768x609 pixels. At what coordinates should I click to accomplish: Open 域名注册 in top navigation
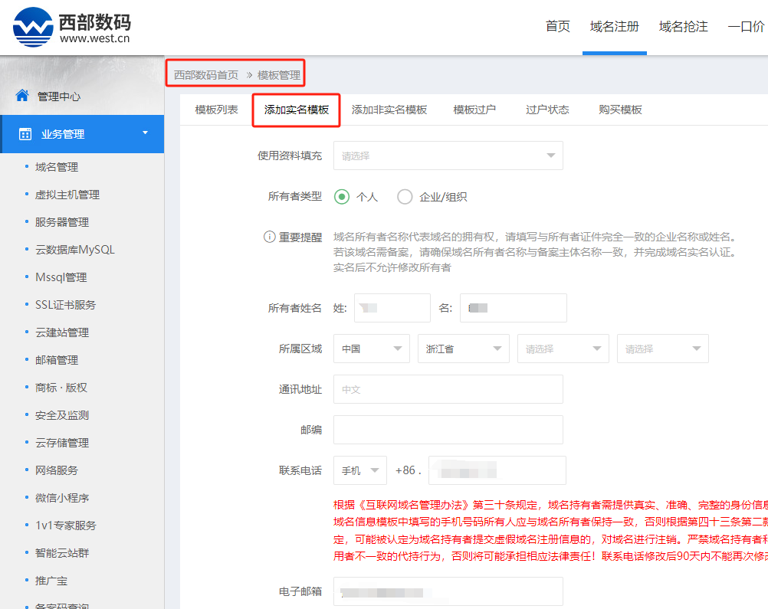click(x=615, y=27)
